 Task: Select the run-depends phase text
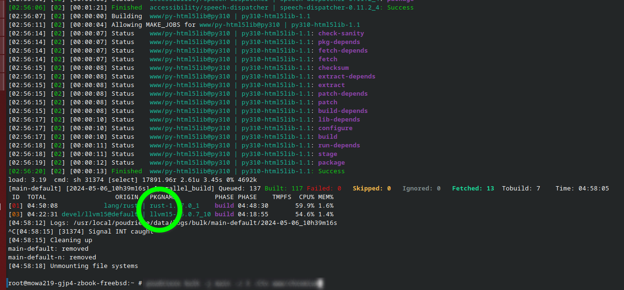[x=339, y=145]
